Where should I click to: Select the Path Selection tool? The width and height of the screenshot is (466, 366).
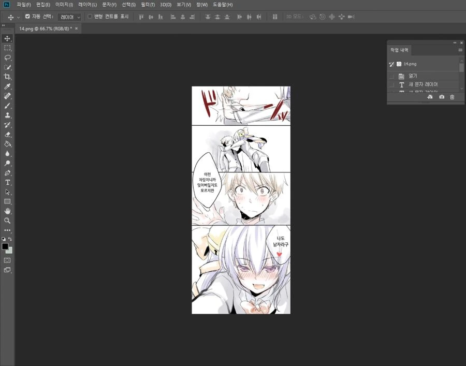pyautogui.click(x=7, y=192)
